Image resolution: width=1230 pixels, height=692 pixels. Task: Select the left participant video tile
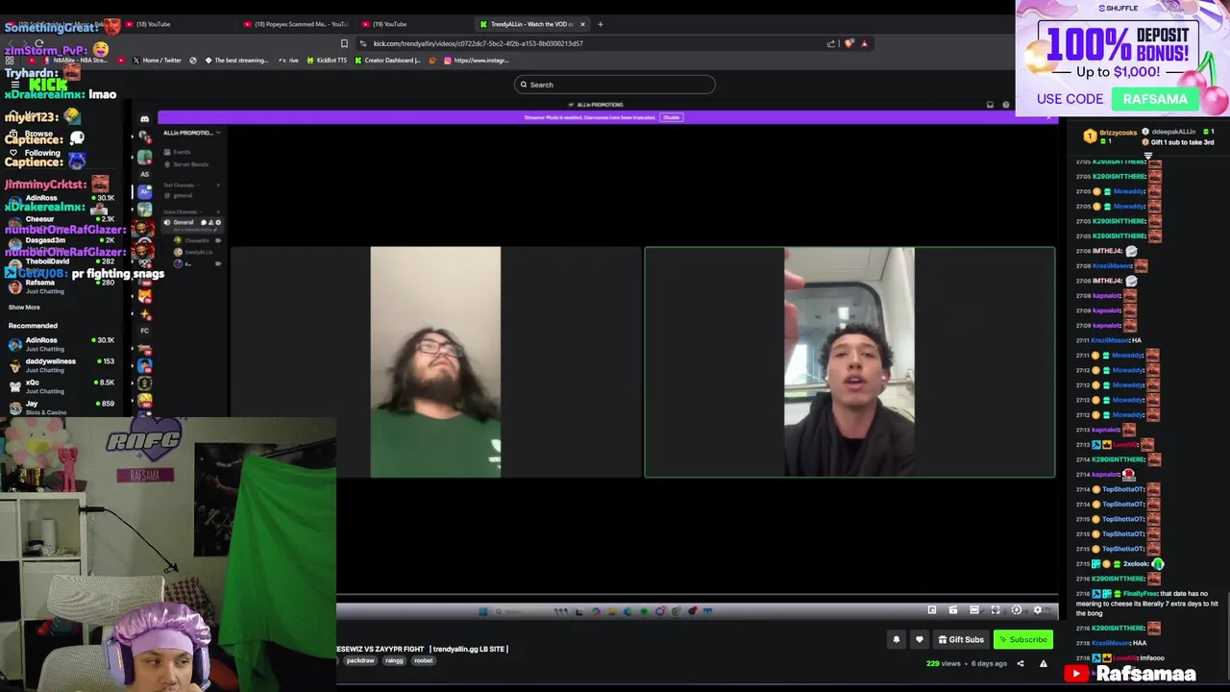point(435,361)
